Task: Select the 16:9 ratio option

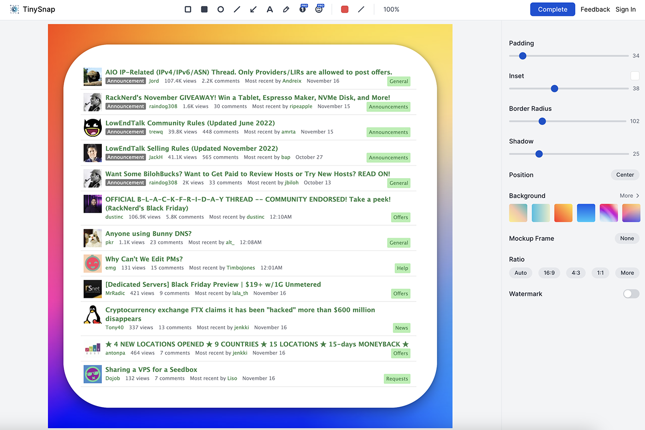Action: [x=549, y=273]
